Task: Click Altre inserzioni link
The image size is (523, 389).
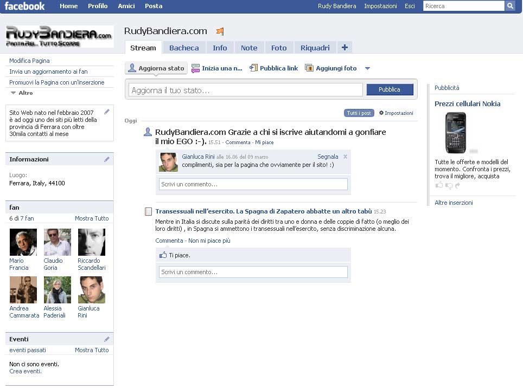Action: (x=454, y=203)
